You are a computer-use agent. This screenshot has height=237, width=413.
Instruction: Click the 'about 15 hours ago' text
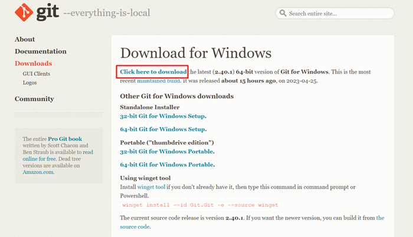point(248,81)
